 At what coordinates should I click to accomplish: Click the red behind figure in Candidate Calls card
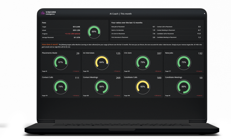click(x=158, y=96)
